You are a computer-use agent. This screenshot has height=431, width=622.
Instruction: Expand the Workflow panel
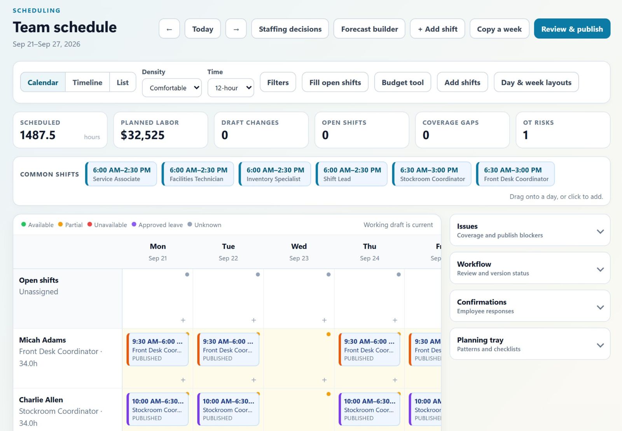(530, 268)
